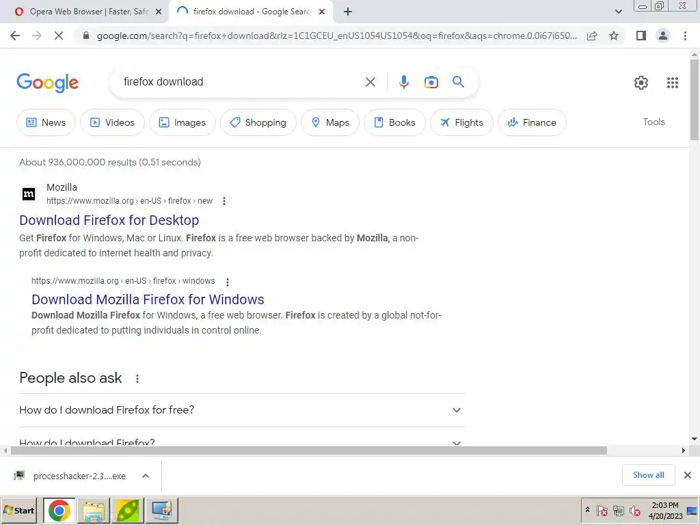Viewport: 700px width, 525px height.
Task: Close the downloads bar
Action: point(688,475)
